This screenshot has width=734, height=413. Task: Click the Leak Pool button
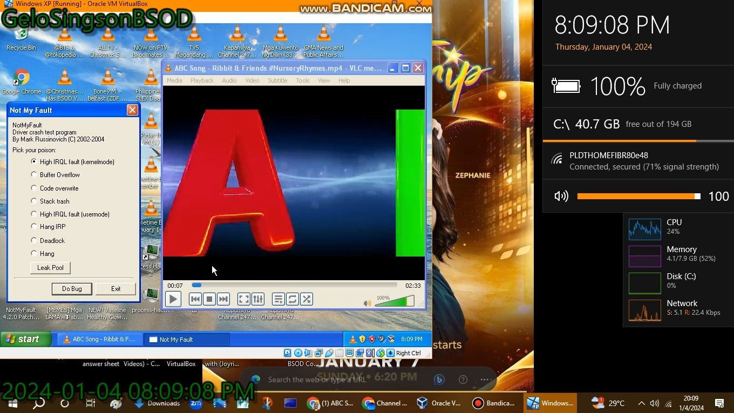(50, 268)
